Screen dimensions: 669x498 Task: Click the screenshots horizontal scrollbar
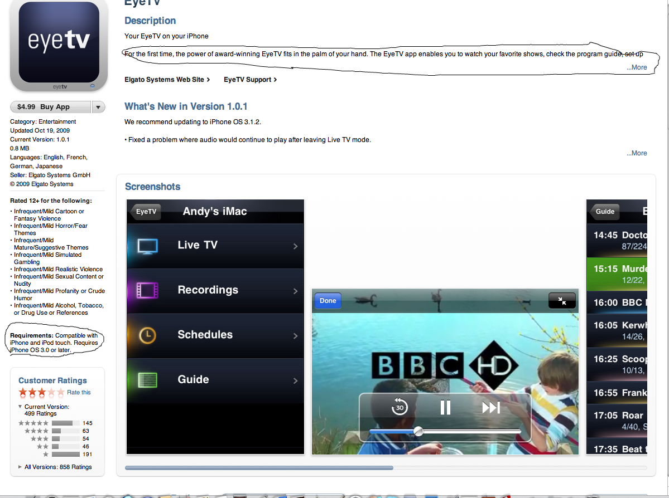click(259, 468)
